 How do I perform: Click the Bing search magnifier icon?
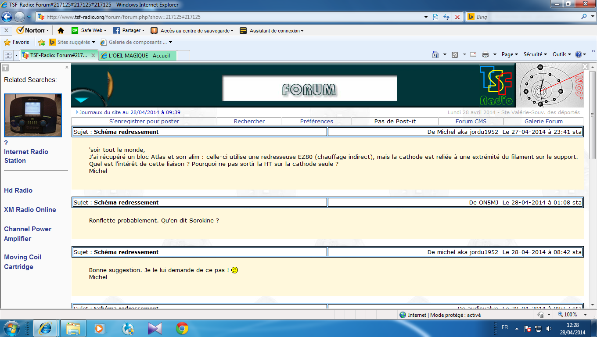pos(584,17)
